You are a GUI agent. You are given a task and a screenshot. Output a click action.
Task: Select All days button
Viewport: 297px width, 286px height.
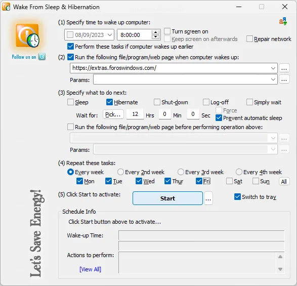(x=284, y=182)
